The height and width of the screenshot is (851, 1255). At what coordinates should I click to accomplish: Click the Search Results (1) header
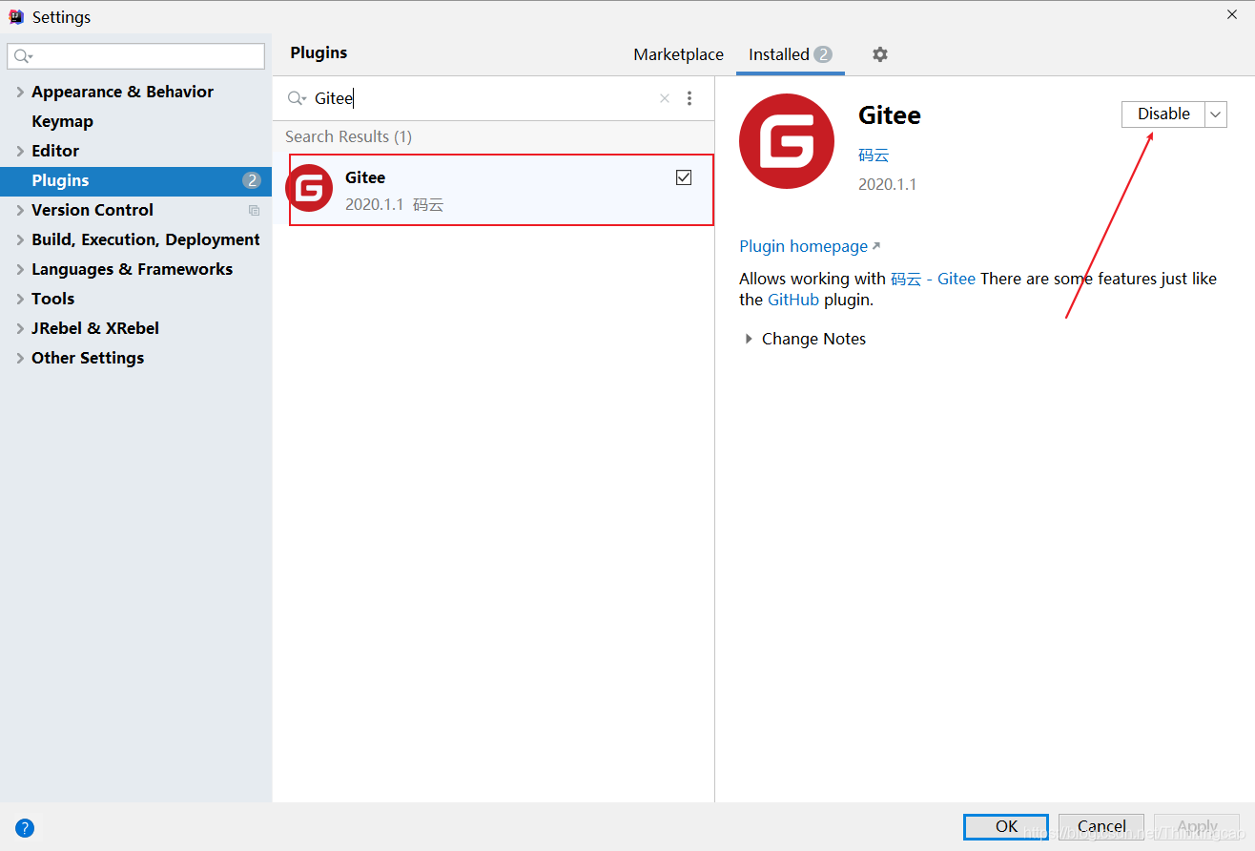pyautogui.click(x=348, y=136)
